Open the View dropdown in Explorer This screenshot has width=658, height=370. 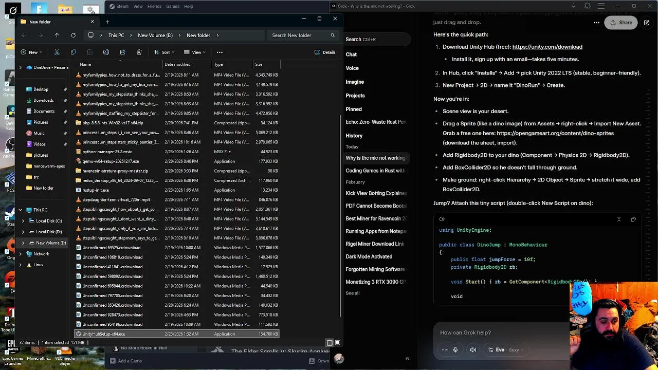click(195, 52)
